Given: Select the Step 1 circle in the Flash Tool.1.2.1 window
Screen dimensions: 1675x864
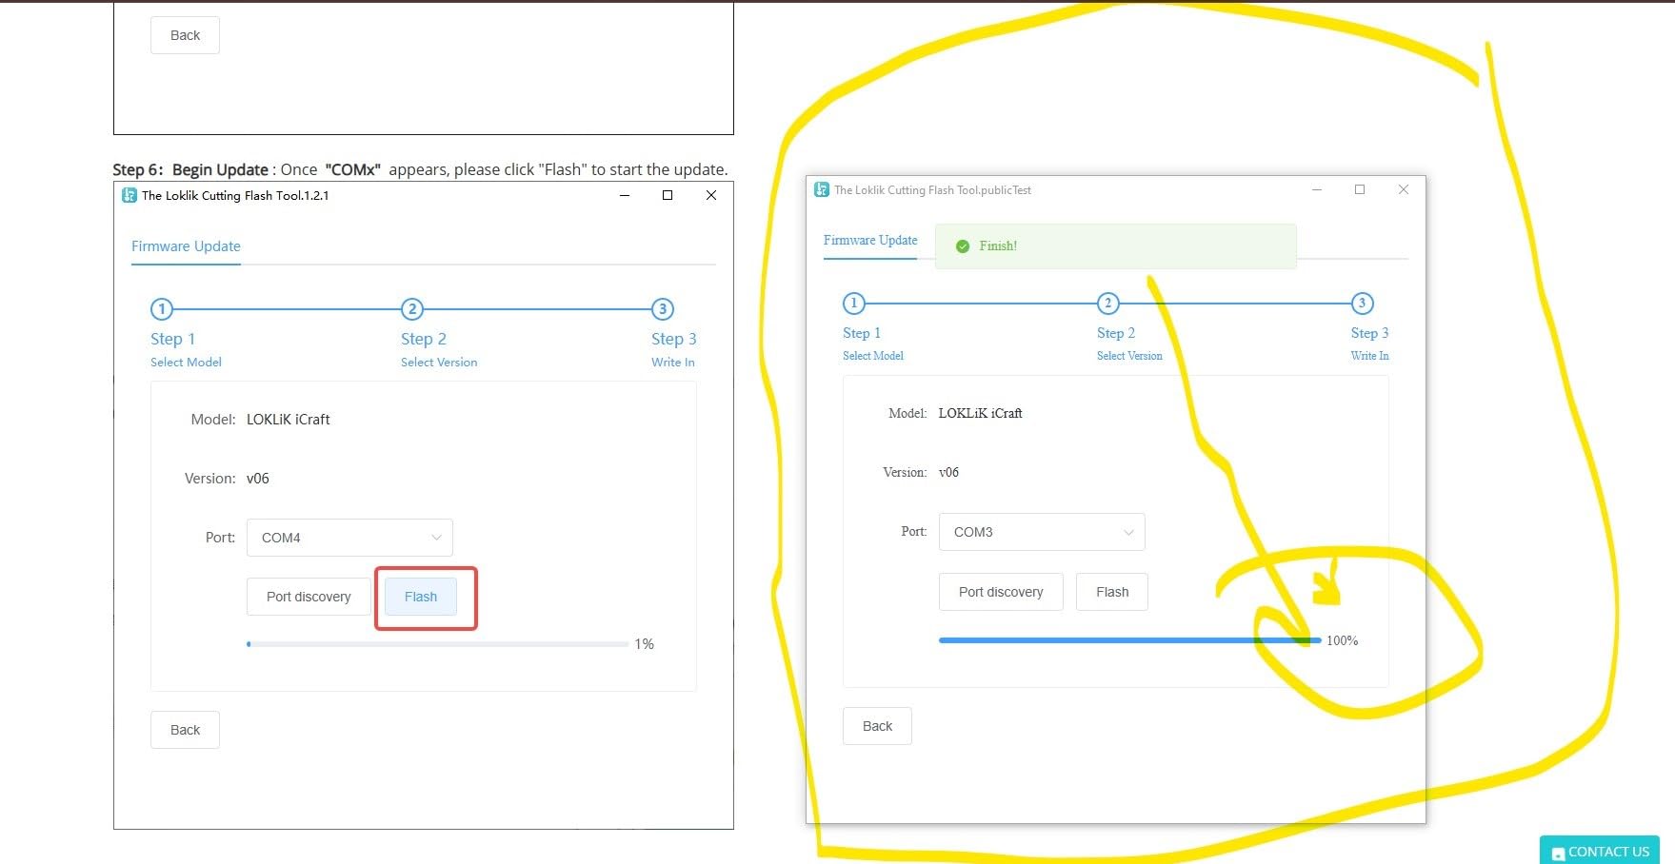Looking at the screenshot, I should point(162,309).
